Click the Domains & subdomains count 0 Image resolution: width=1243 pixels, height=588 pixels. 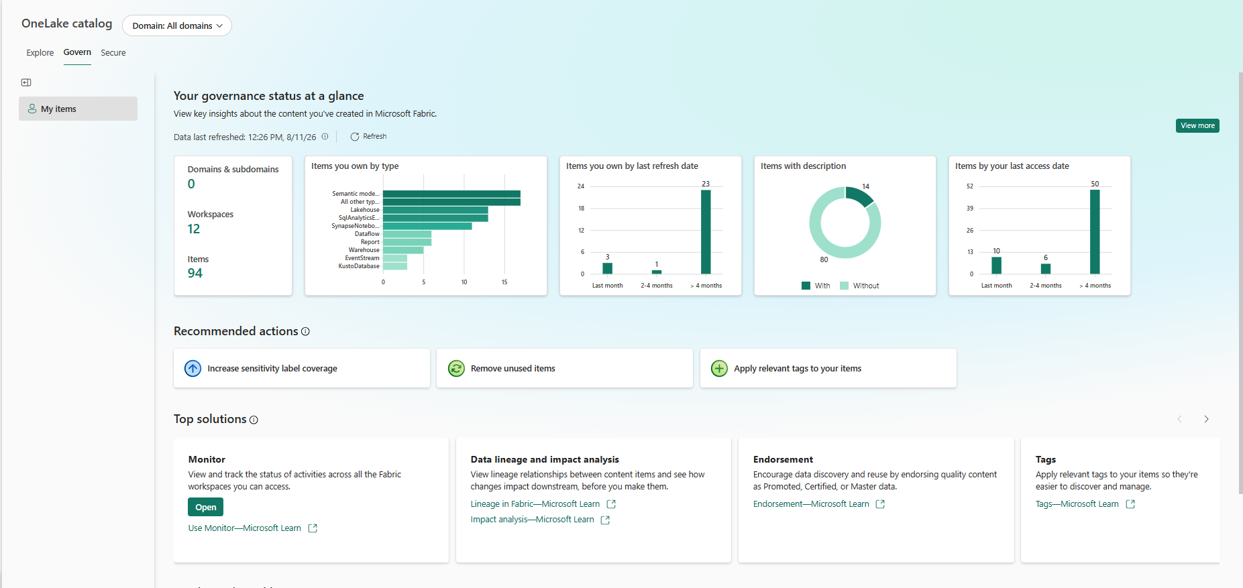(191, 184)
